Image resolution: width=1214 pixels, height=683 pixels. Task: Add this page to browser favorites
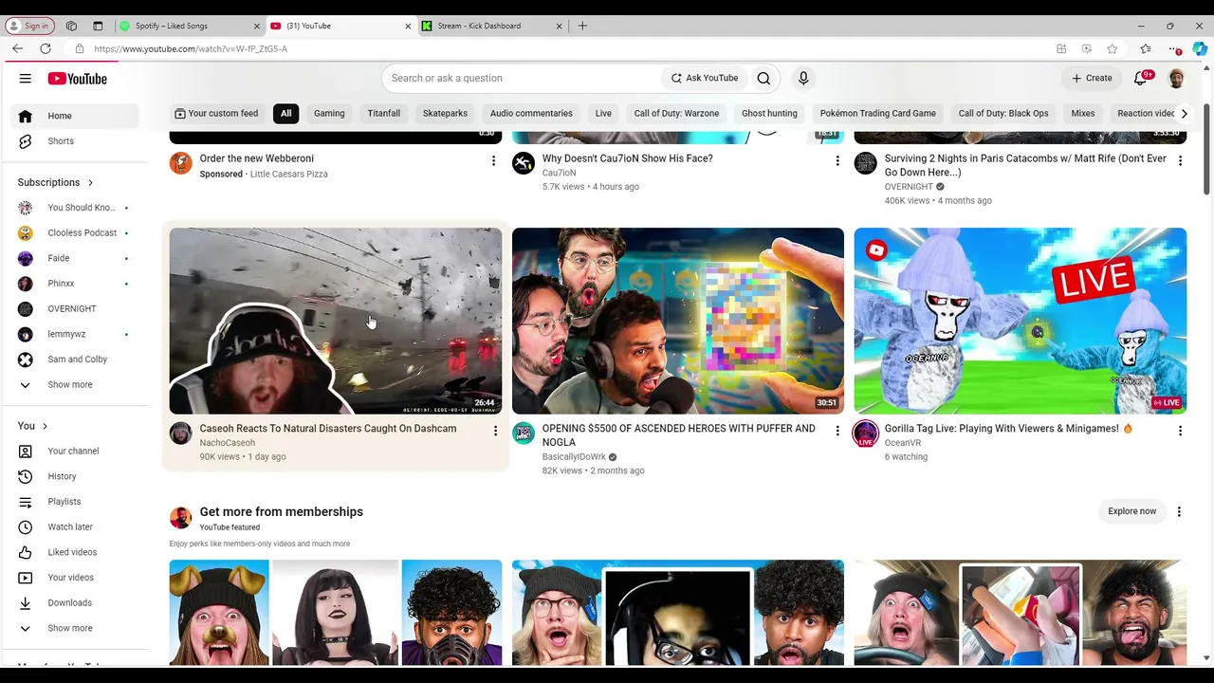[x=1112, y=48]
